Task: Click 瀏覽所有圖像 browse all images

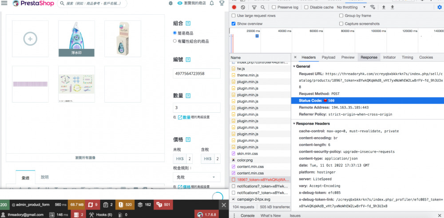Action: [x=85, y=158]
